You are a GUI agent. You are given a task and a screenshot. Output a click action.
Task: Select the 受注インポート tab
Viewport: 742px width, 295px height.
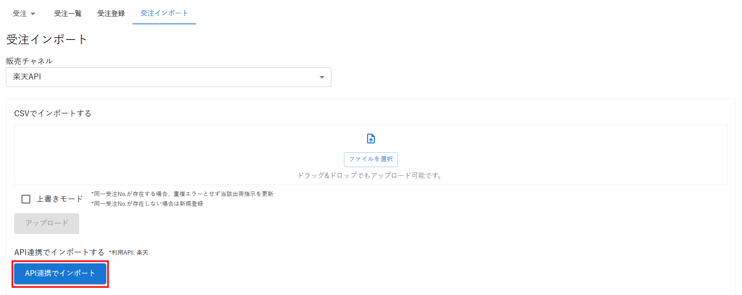click(164, 13)
